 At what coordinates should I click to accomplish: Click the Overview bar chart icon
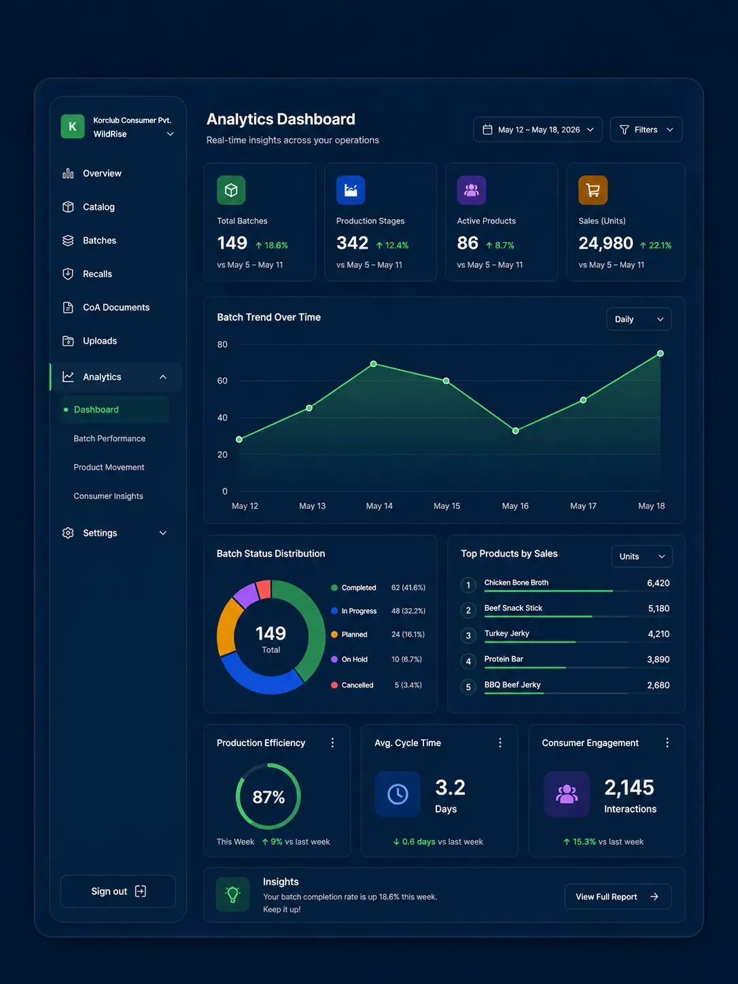68,173
